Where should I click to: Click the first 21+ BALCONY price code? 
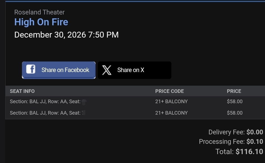click(x=171, y=102)
